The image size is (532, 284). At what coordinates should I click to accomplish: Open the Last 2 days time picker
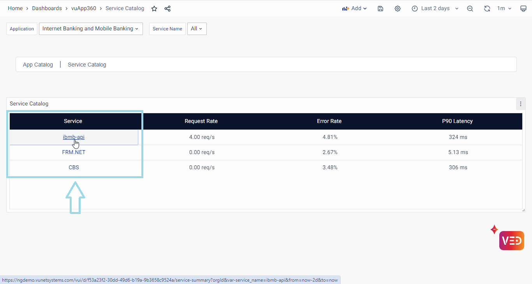[x=435, y=9]
